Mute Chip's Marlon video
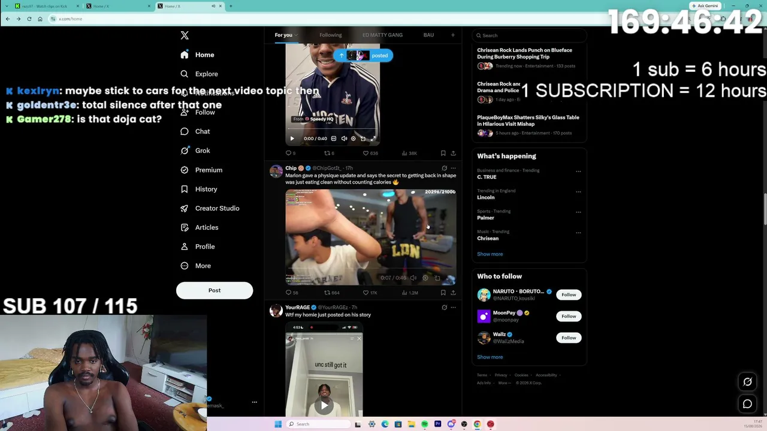 413,278
